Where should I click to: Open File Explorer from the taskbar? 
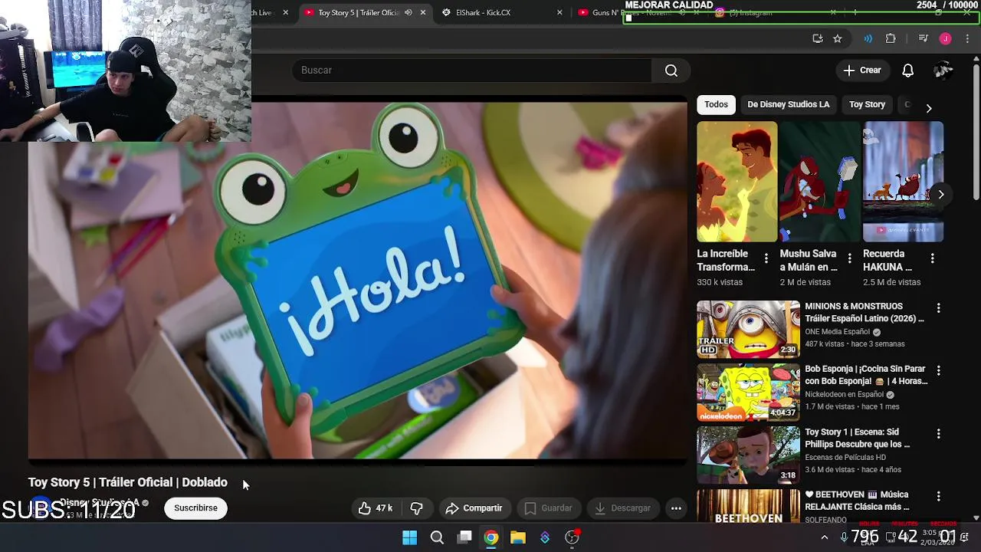(x=518, y=537)
